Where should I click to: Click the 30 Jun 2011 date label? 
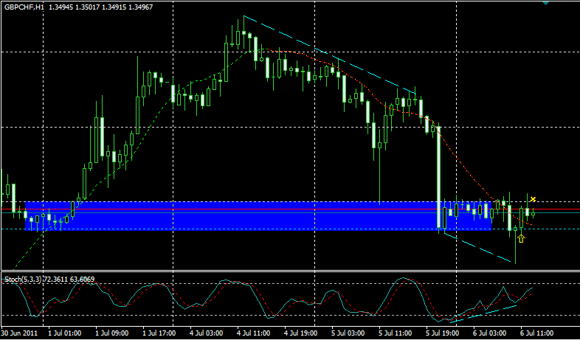click(x=19, y=333)
